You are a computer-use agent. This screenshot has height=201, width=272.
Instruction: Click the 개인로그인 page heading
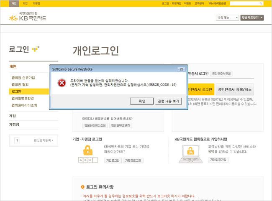click(x=95, y=51)
